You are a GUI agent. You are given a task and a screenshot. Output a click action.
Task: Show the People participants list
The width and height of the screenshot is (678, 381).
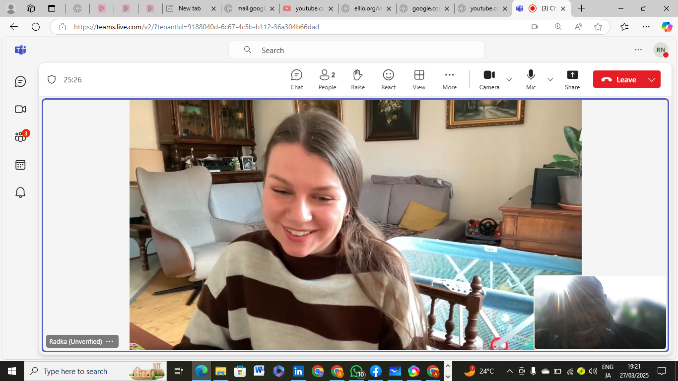327,79
